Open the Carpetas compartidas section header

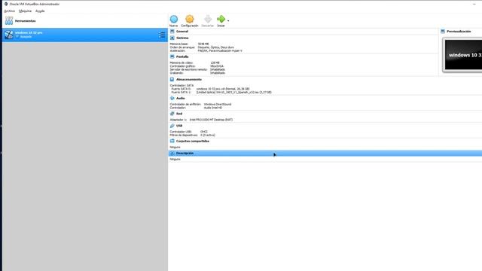click(193, 141)
